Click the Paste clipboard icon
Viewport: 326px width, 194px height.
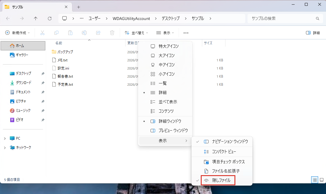(x=70, y=33)
